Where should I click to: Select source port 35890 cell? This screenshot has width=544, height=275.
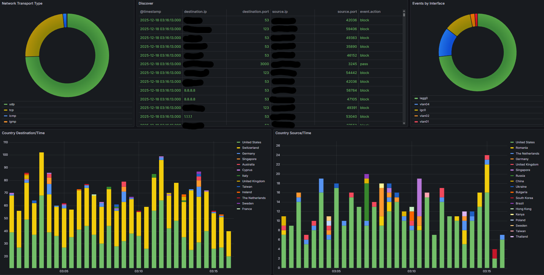(x=351, y=47)
